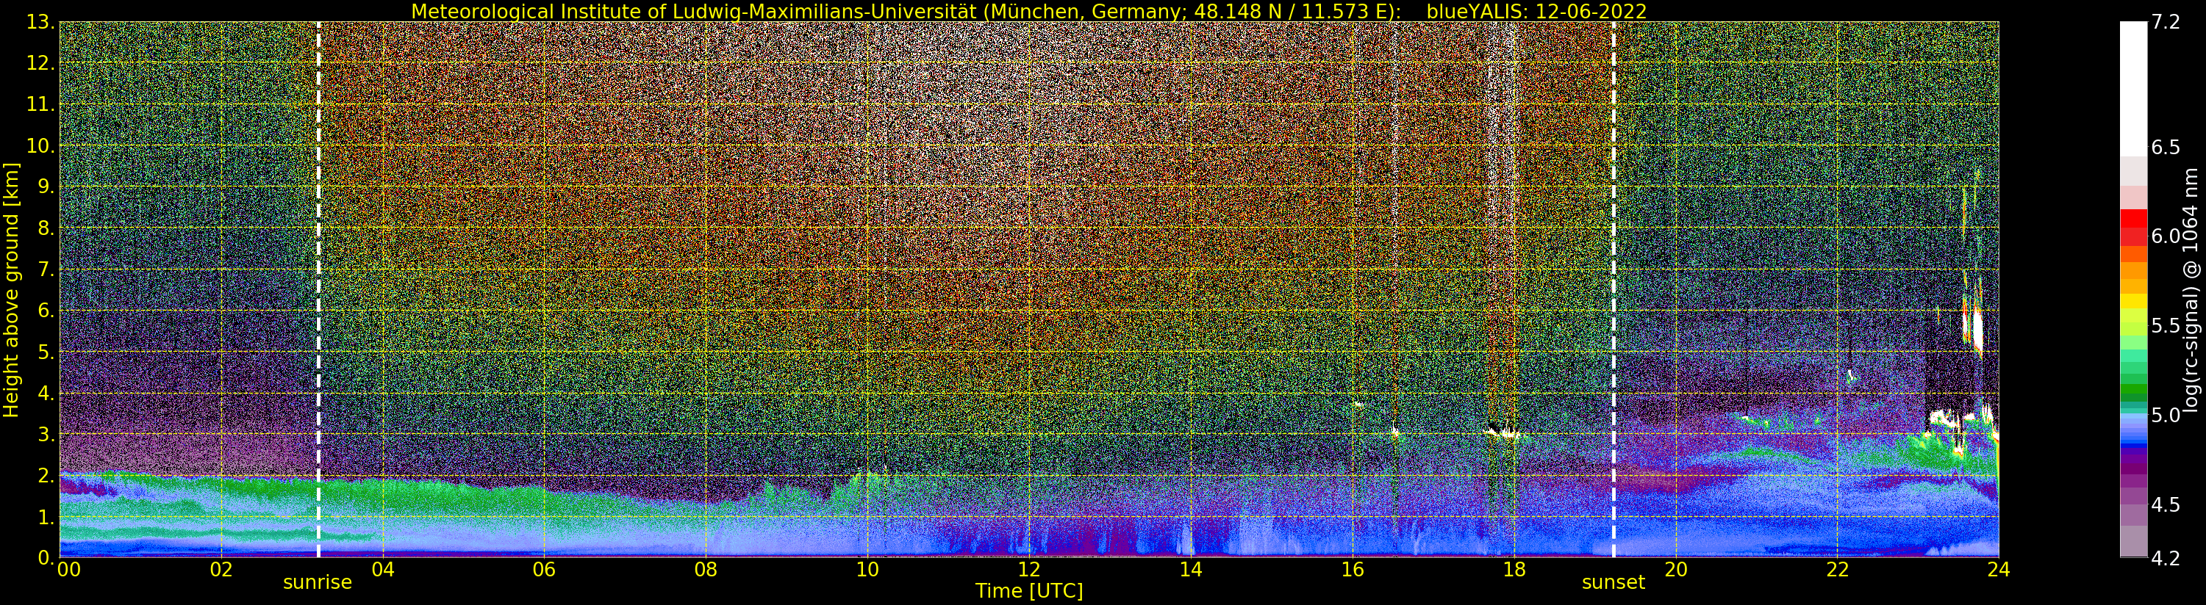Click the '4.' height tick label
Viewport: 2206px width, 605px height.
(47, 393)
